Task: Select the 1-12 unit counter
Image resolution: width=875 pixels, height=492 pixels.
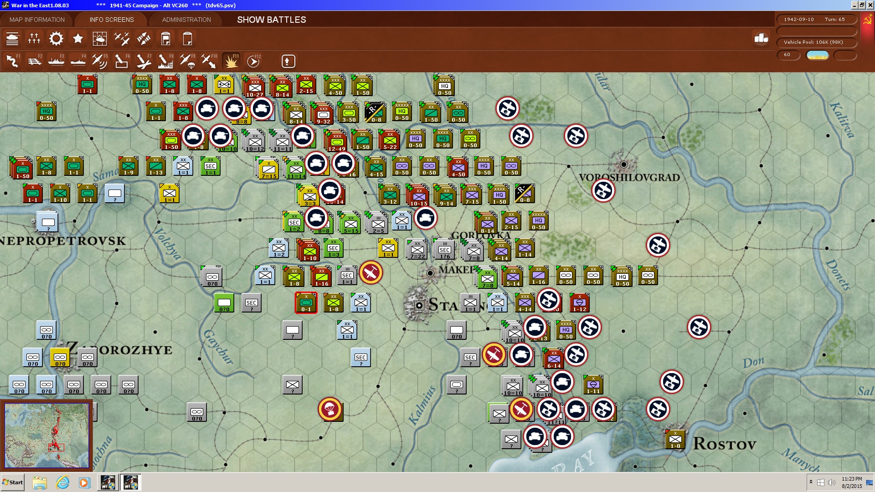Action: click(580, 303)
